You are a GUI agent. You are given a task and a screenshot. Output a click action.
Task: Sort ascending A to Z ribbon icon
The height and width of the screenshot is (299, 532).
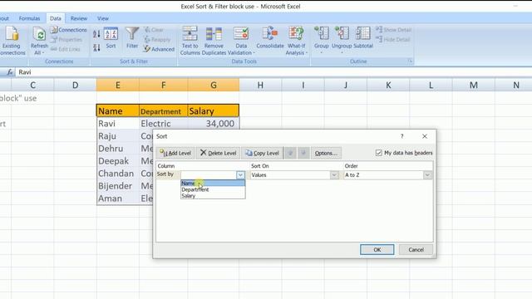tap(96, 33)
